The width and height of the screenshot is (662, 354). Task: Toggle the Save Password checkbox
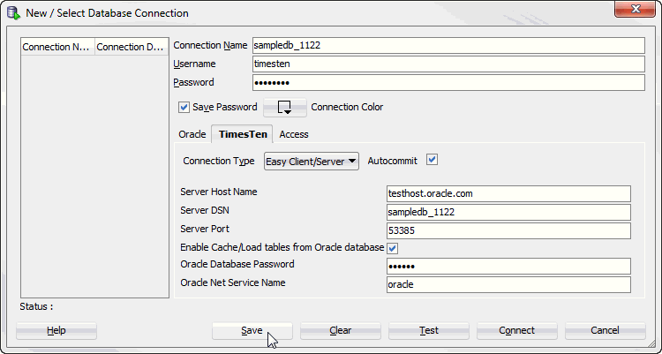[184, 108]
